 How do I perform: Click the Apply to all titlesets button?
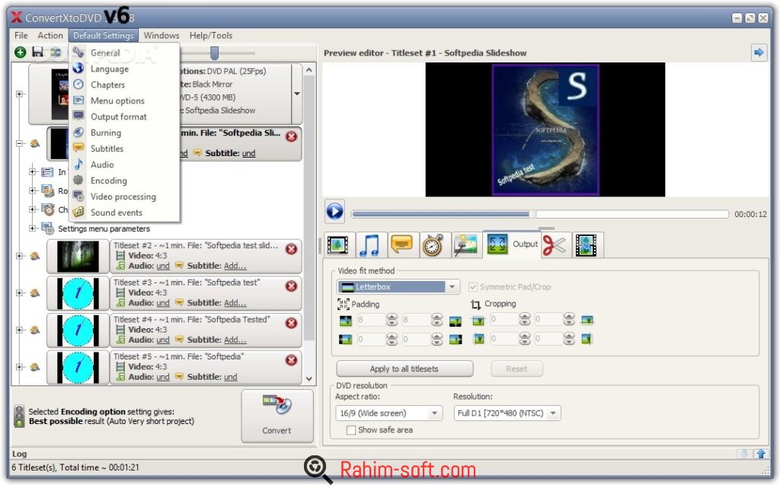(x=404, y=369)
